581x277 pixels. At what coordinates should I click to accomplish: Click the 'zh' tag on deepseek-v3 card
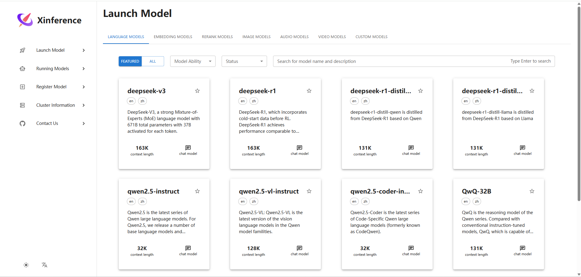(142, 101)
